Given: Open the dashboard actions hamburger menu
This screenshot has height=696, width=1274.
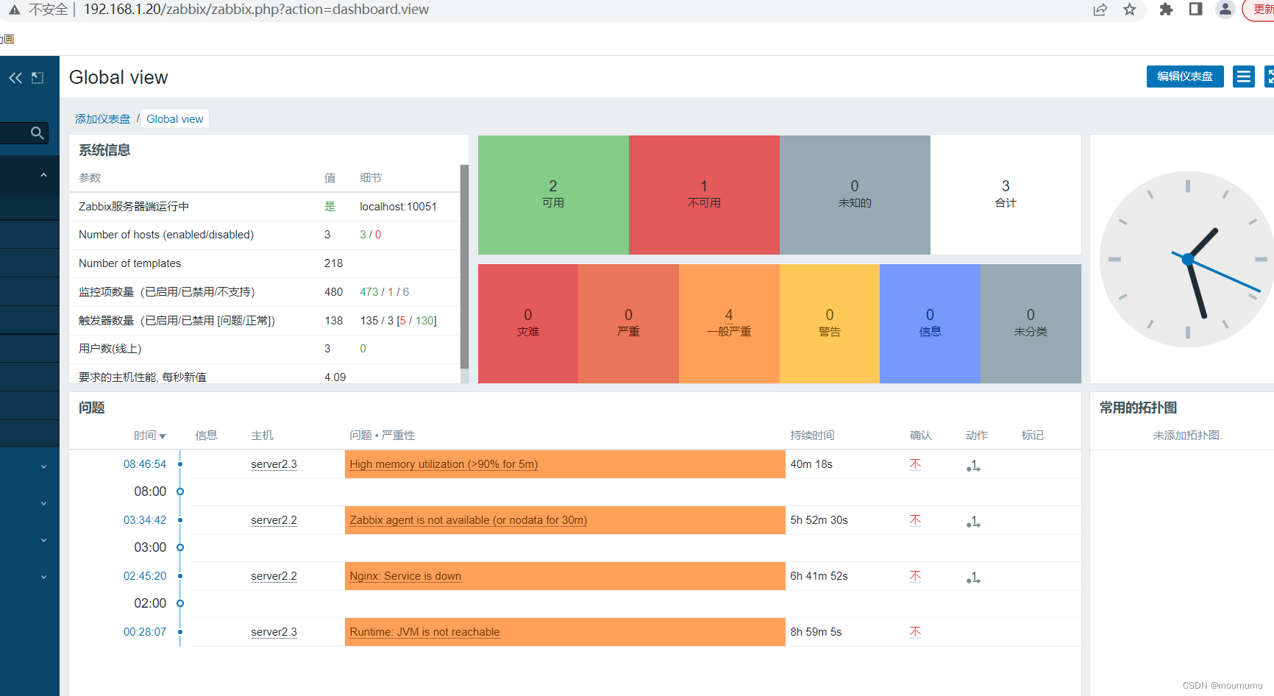Looking at the screenshot, I should pyautogui.click(x=1244, y=77).
